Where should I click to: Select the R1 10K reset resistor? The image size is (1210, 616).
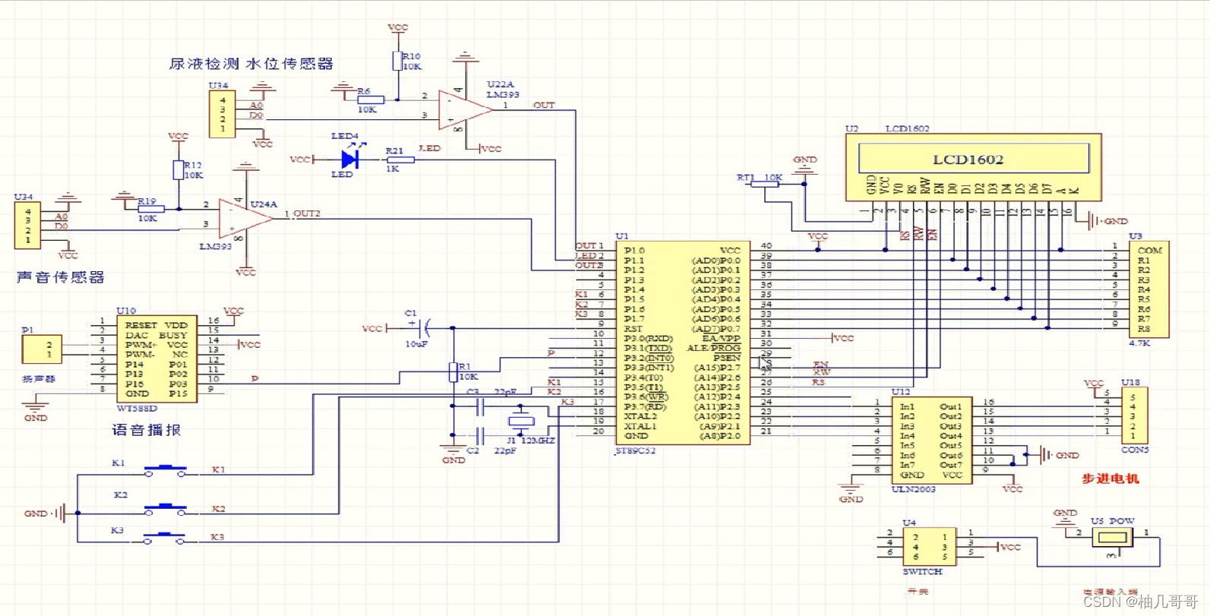click(x=453, y=372)
